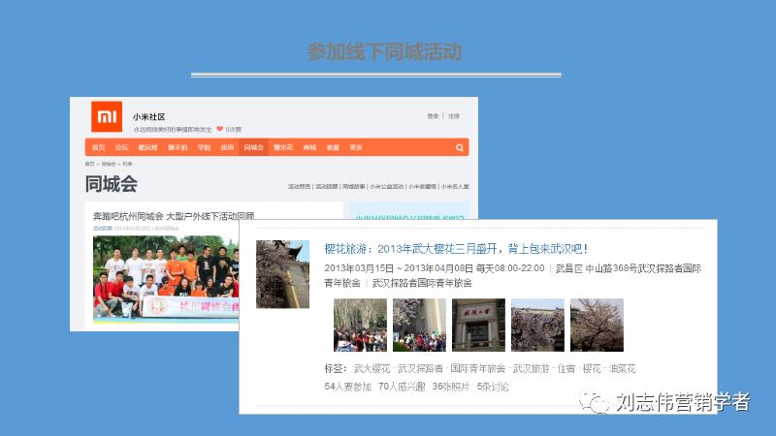Click the red heart like icon
The image size is (776, 436).
[x=220, y=129]
